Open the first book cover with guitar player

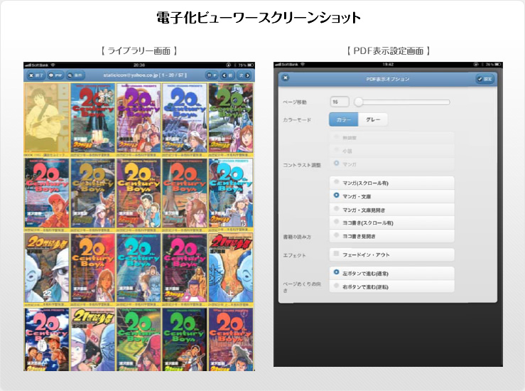[x=45, y=117]
